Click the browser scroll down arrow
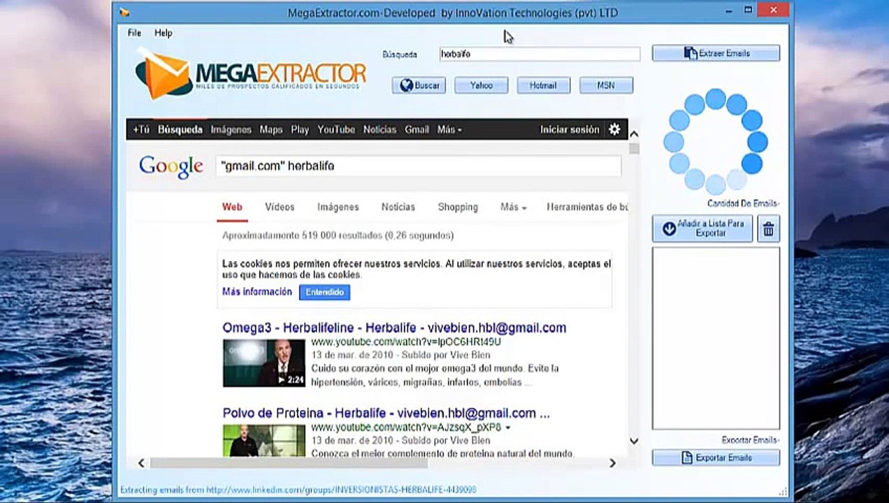Image resolution: width=889 pixels, height=503 pixels. (x=634, y=441)
